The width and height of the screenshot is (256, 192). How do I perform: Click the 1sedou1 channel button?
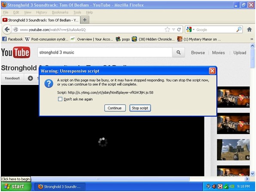12,78
